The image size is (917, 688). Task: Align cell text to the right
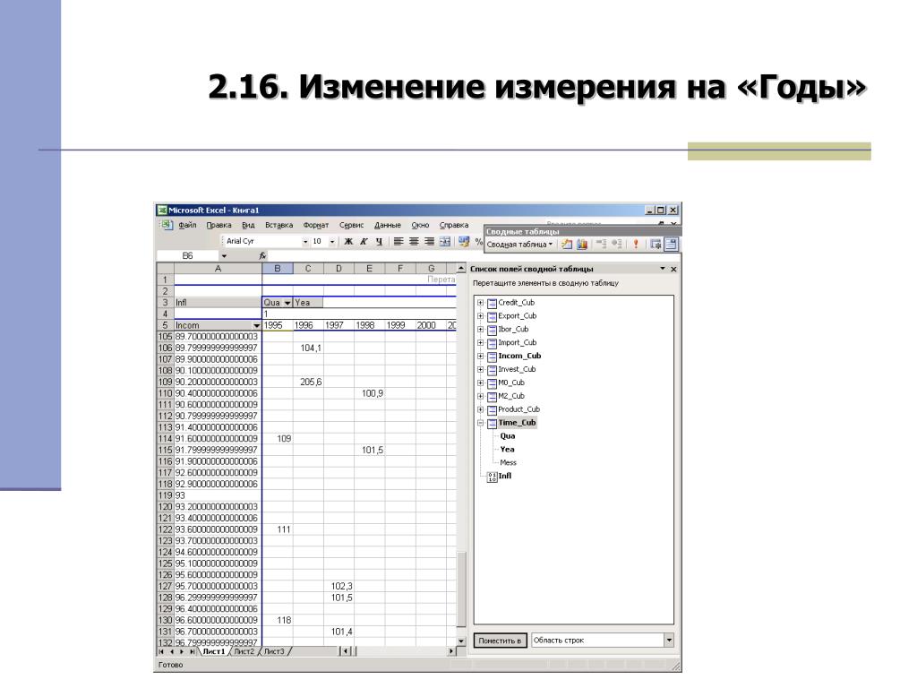429,241
